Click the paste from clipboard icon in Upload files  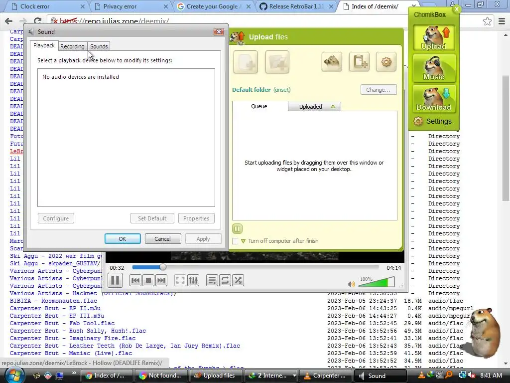(x=359, y=61)
